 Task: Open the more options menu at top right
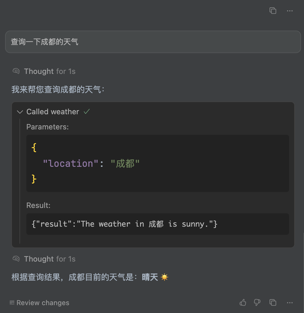coord(290,11)
